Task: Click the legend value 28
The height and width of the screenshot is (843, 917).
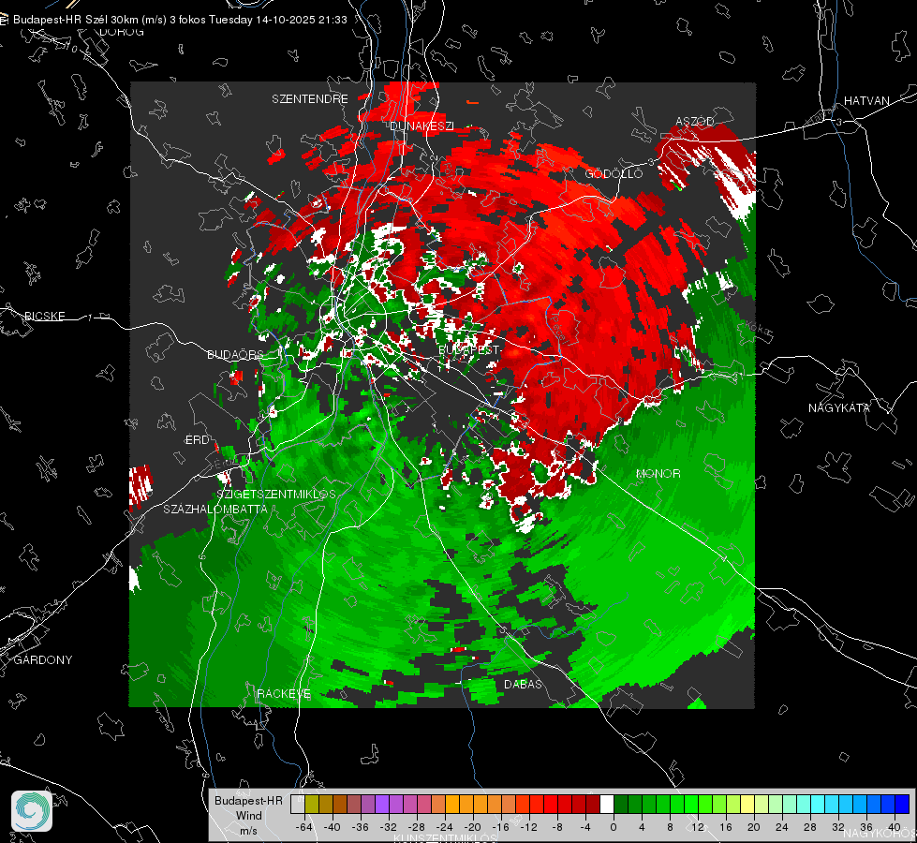Action: click(x=809, y=827)
